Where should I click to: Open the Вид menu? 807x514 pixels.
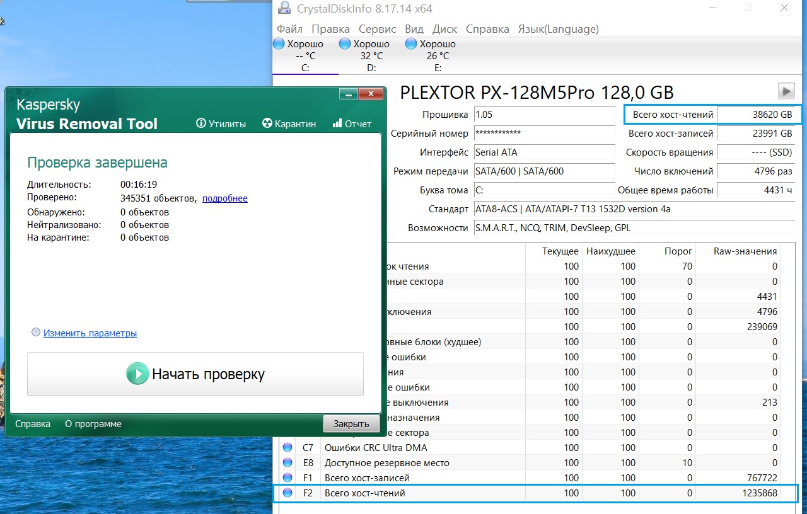click(414, 29)
